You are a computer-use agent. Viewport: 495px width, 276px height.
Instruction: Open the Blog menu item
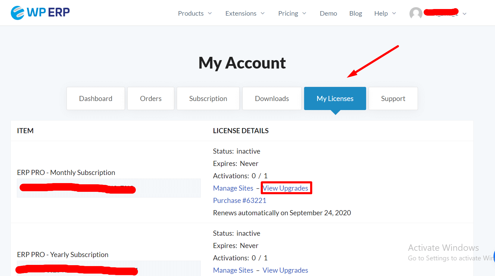356,13
